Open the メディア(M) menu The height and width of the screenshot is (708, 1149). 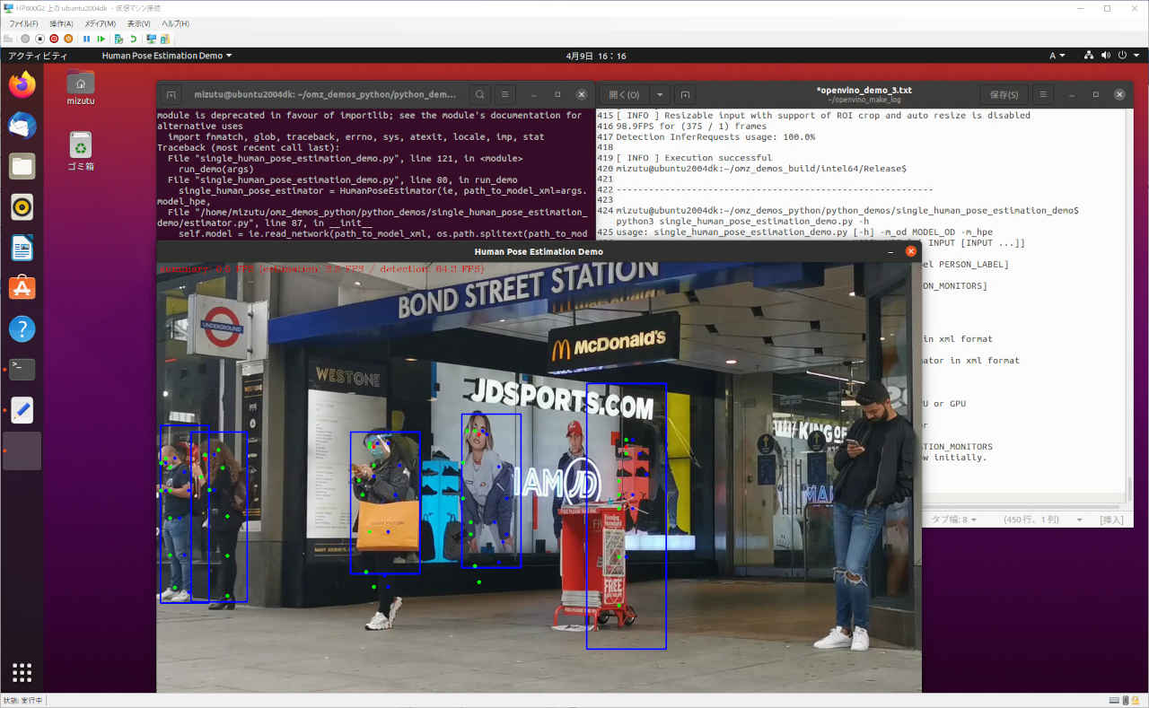(100, 23)
